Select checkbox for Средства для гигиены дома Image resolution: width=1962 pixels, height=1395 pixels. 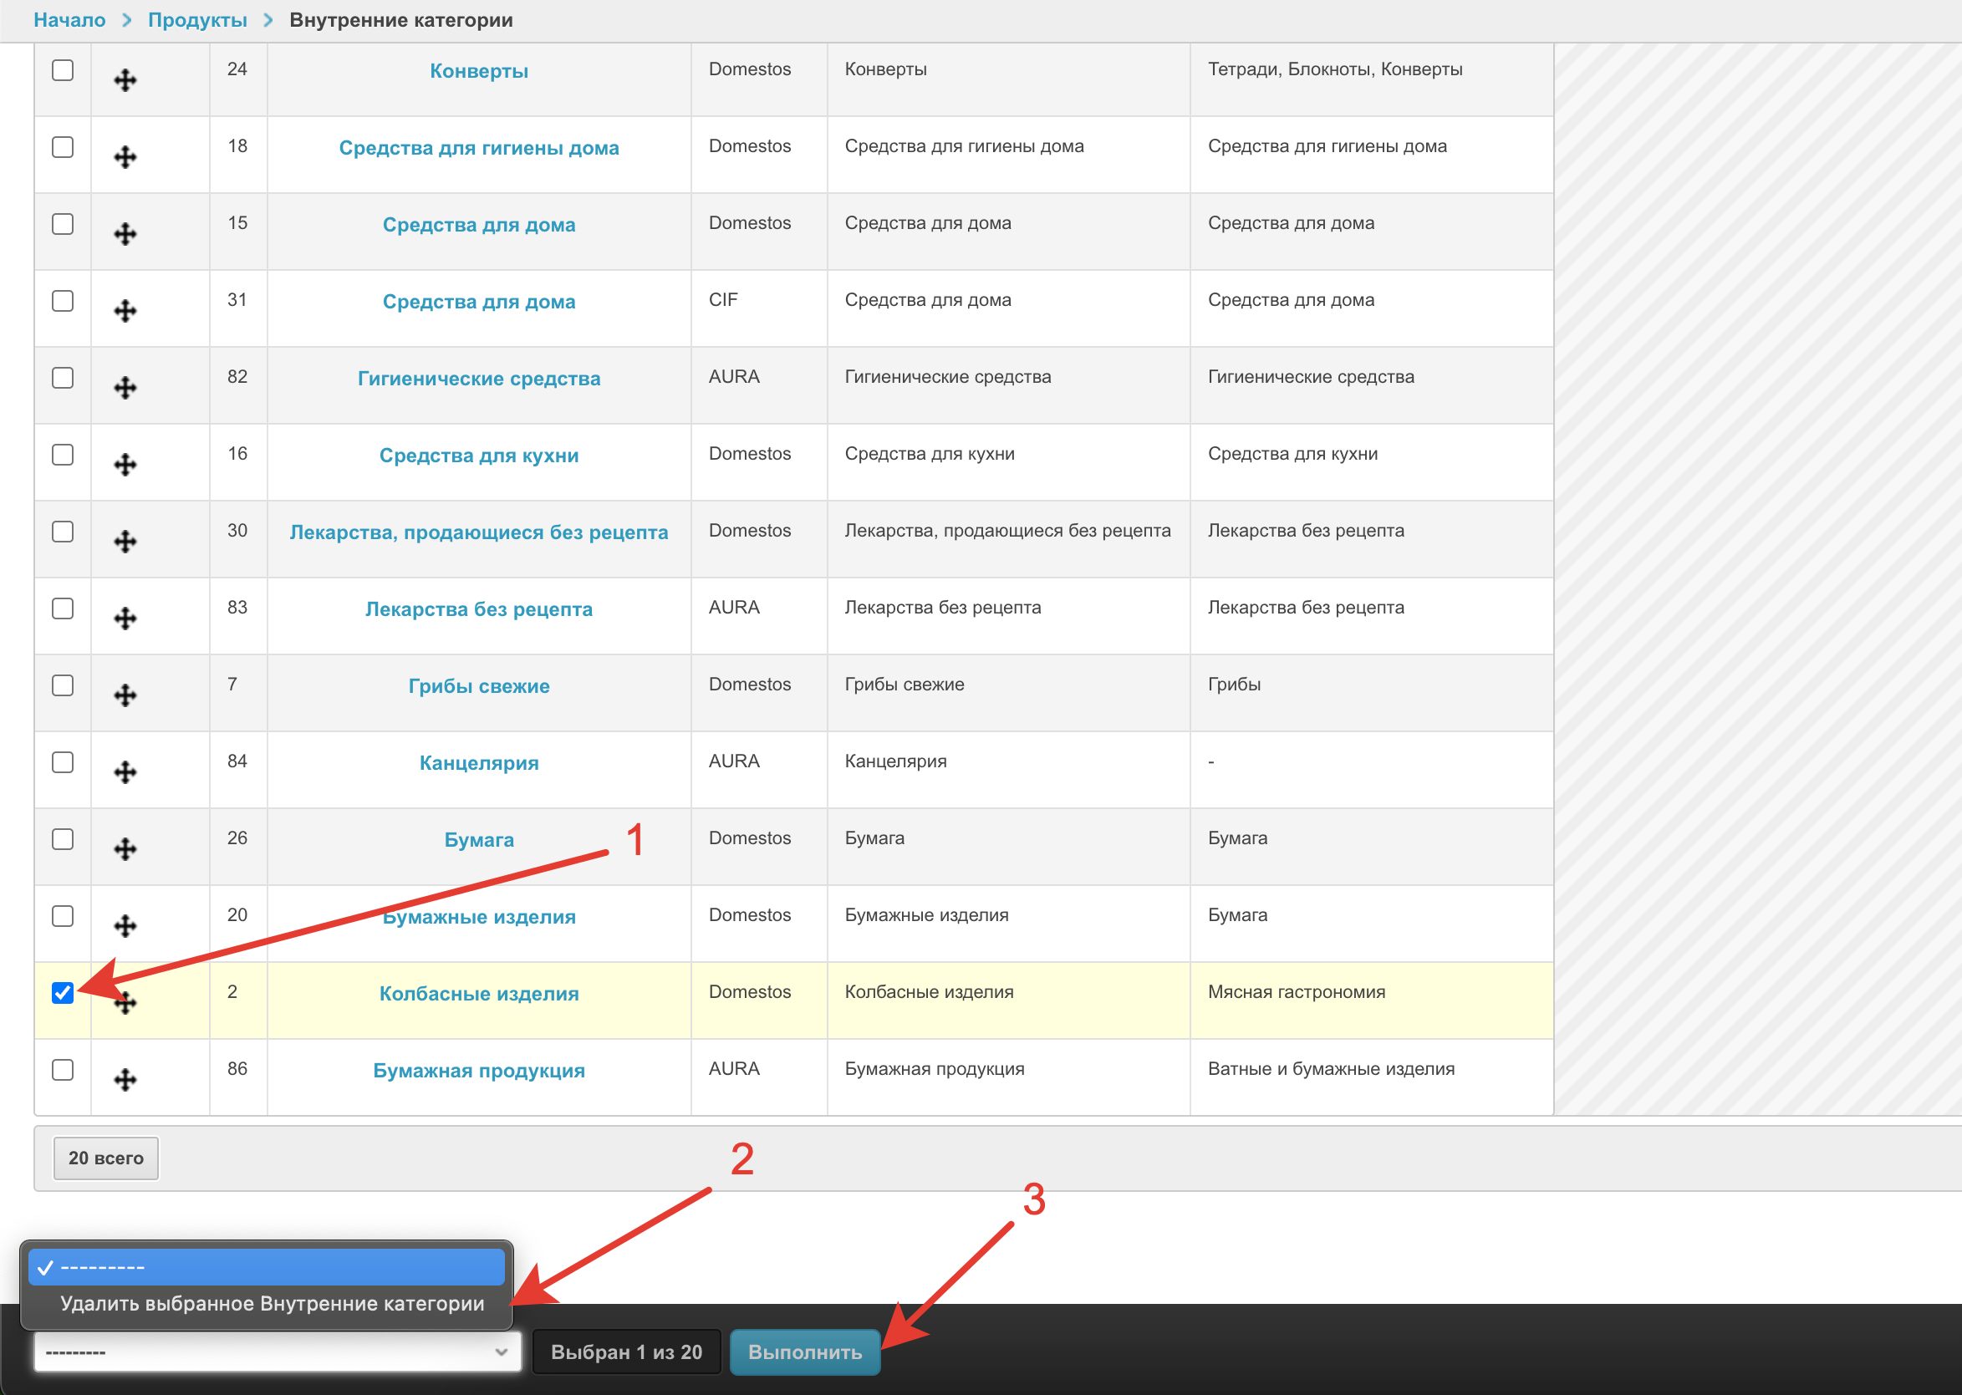(63, 147)
